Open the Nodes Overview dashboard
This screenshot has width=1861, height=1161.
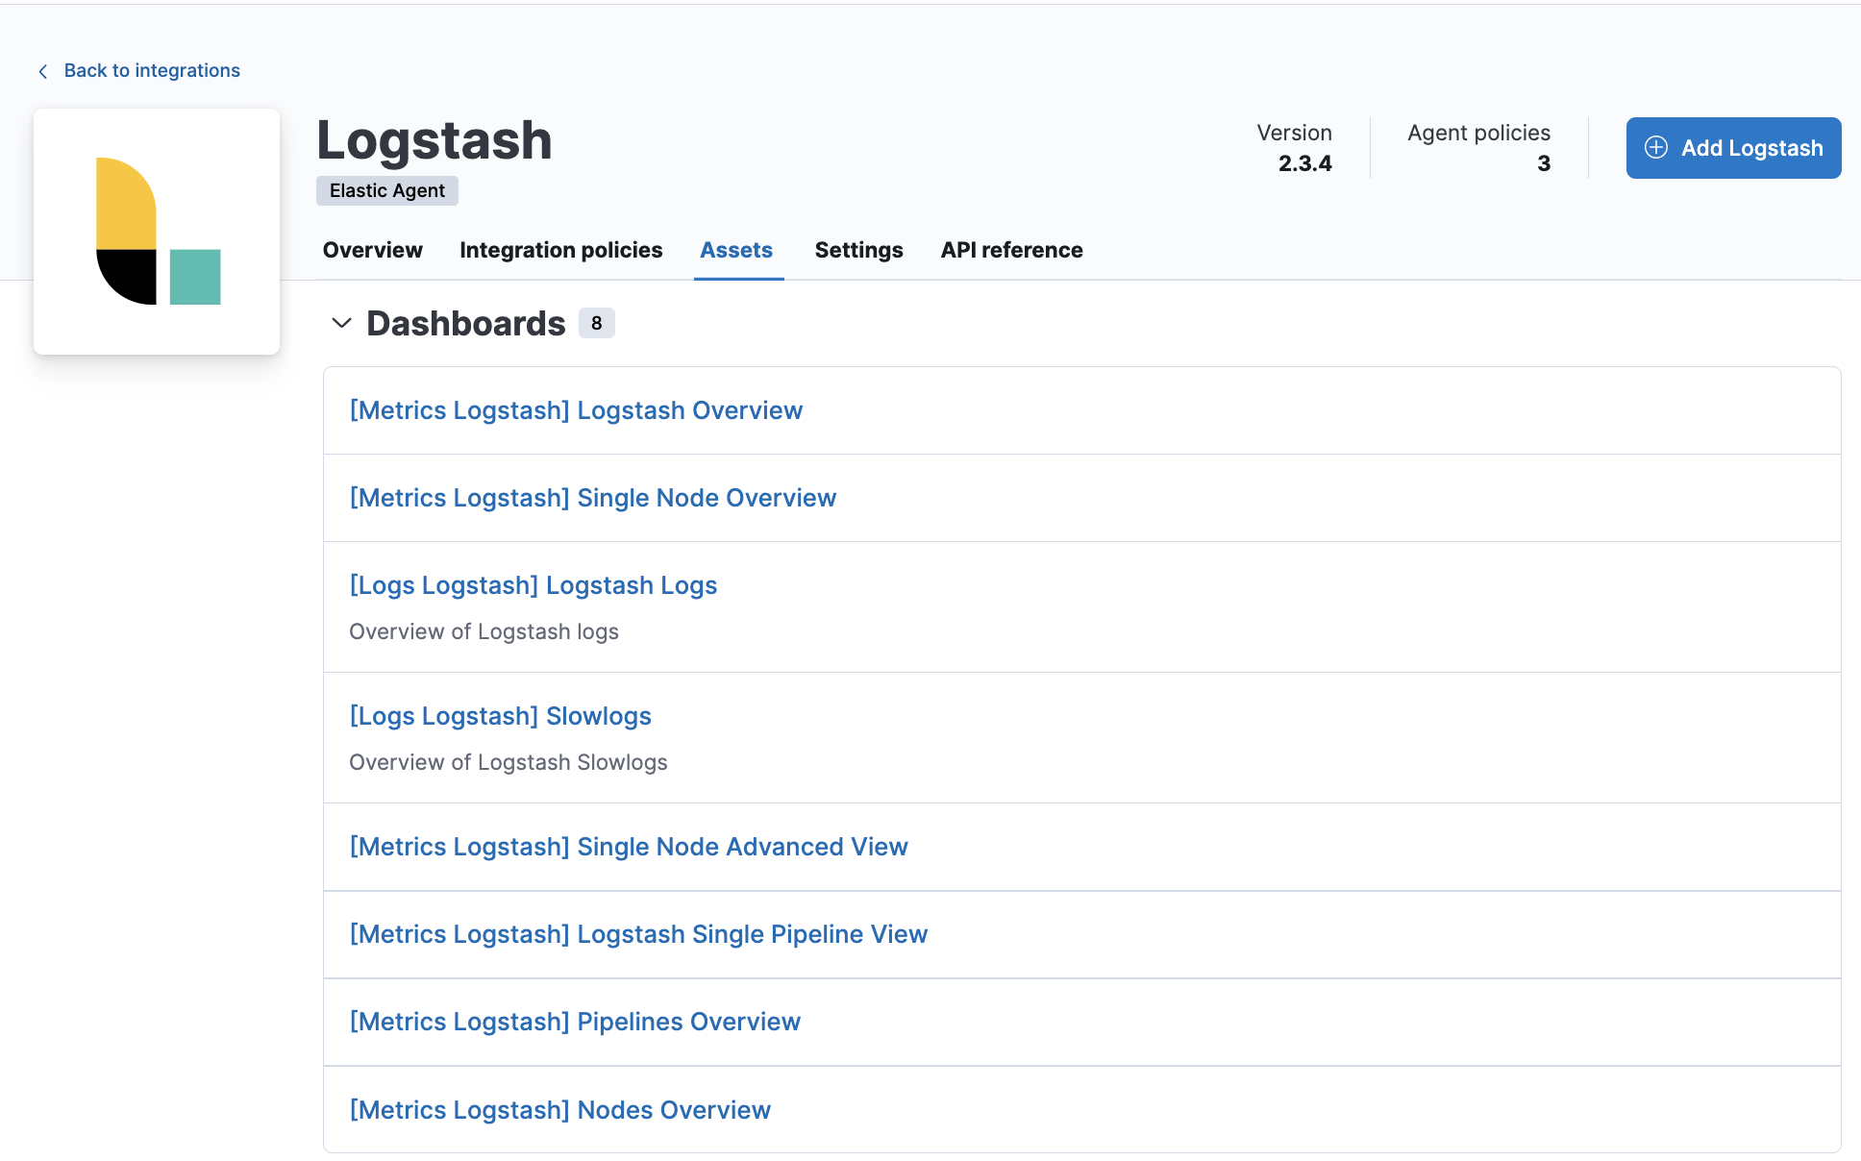[559, 1109]
